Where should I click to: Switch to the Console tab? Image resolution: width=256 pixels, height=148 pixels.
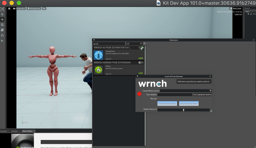pos(4,131)
